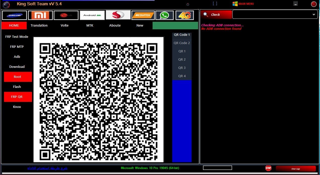Click the empty field in status bar
The width and height of the screenshot is (320, 175).
(217, 168)
